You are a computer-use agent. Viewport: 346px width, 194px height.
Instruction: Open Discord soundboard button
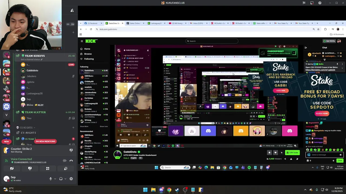(66, 168)
